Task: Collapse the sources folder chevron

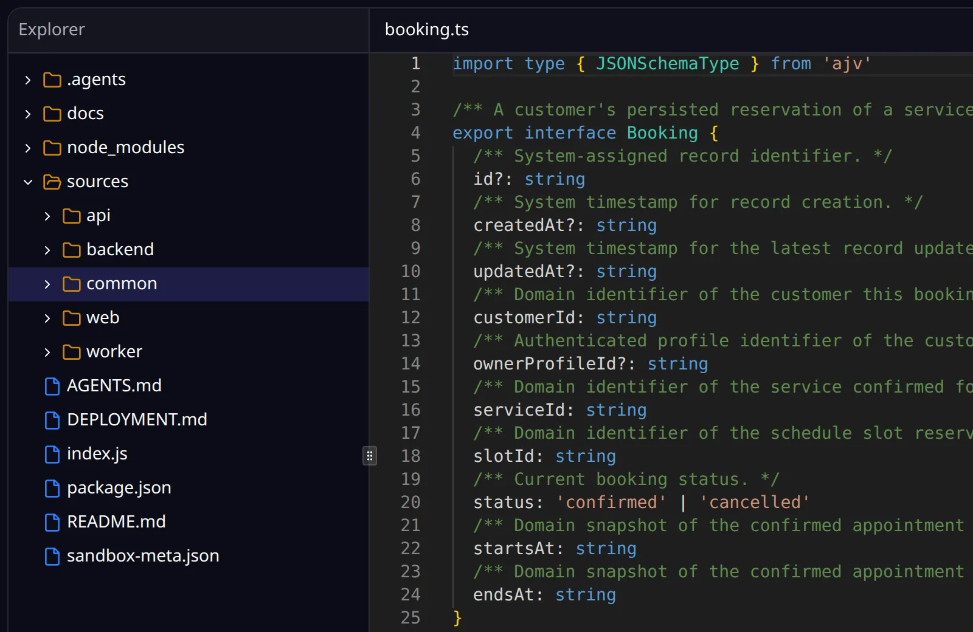Action: [27, 182]
